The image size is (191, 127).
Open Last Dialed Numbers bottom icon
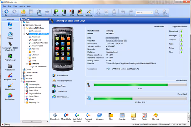[77, 117]
